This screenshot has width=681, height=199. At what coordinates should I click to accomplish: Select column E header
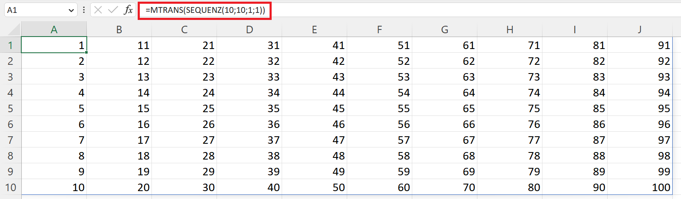[x=314, y=29]
